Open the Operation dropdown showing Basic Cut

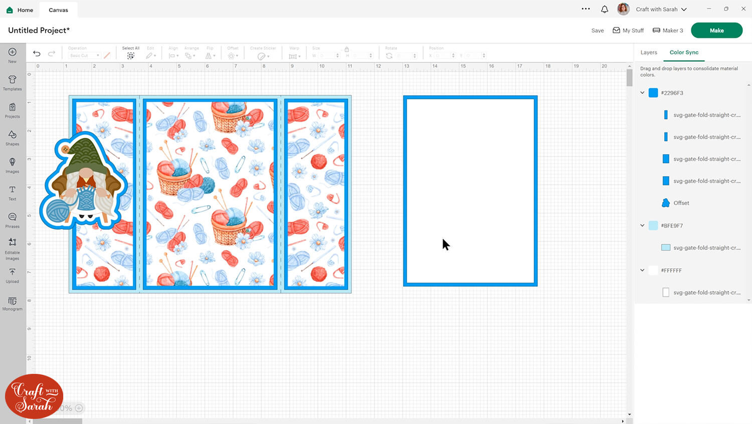84,56
